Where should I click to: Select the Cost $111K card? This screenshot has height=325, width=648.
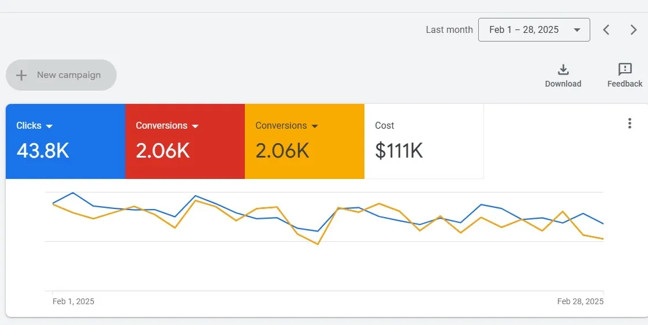click(x=424, y=141)
